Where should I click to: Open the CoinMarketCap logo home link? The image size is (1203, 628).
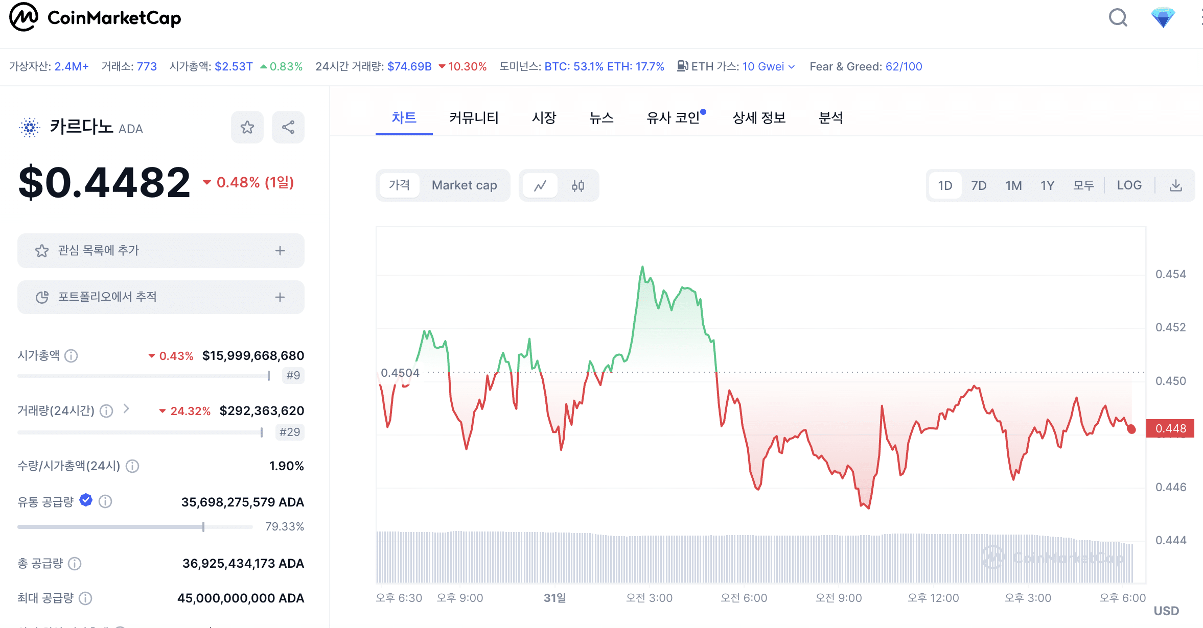coord(96,17)
